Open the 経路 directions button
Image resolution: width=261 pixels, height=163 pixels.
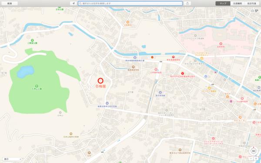coord(10,3)
